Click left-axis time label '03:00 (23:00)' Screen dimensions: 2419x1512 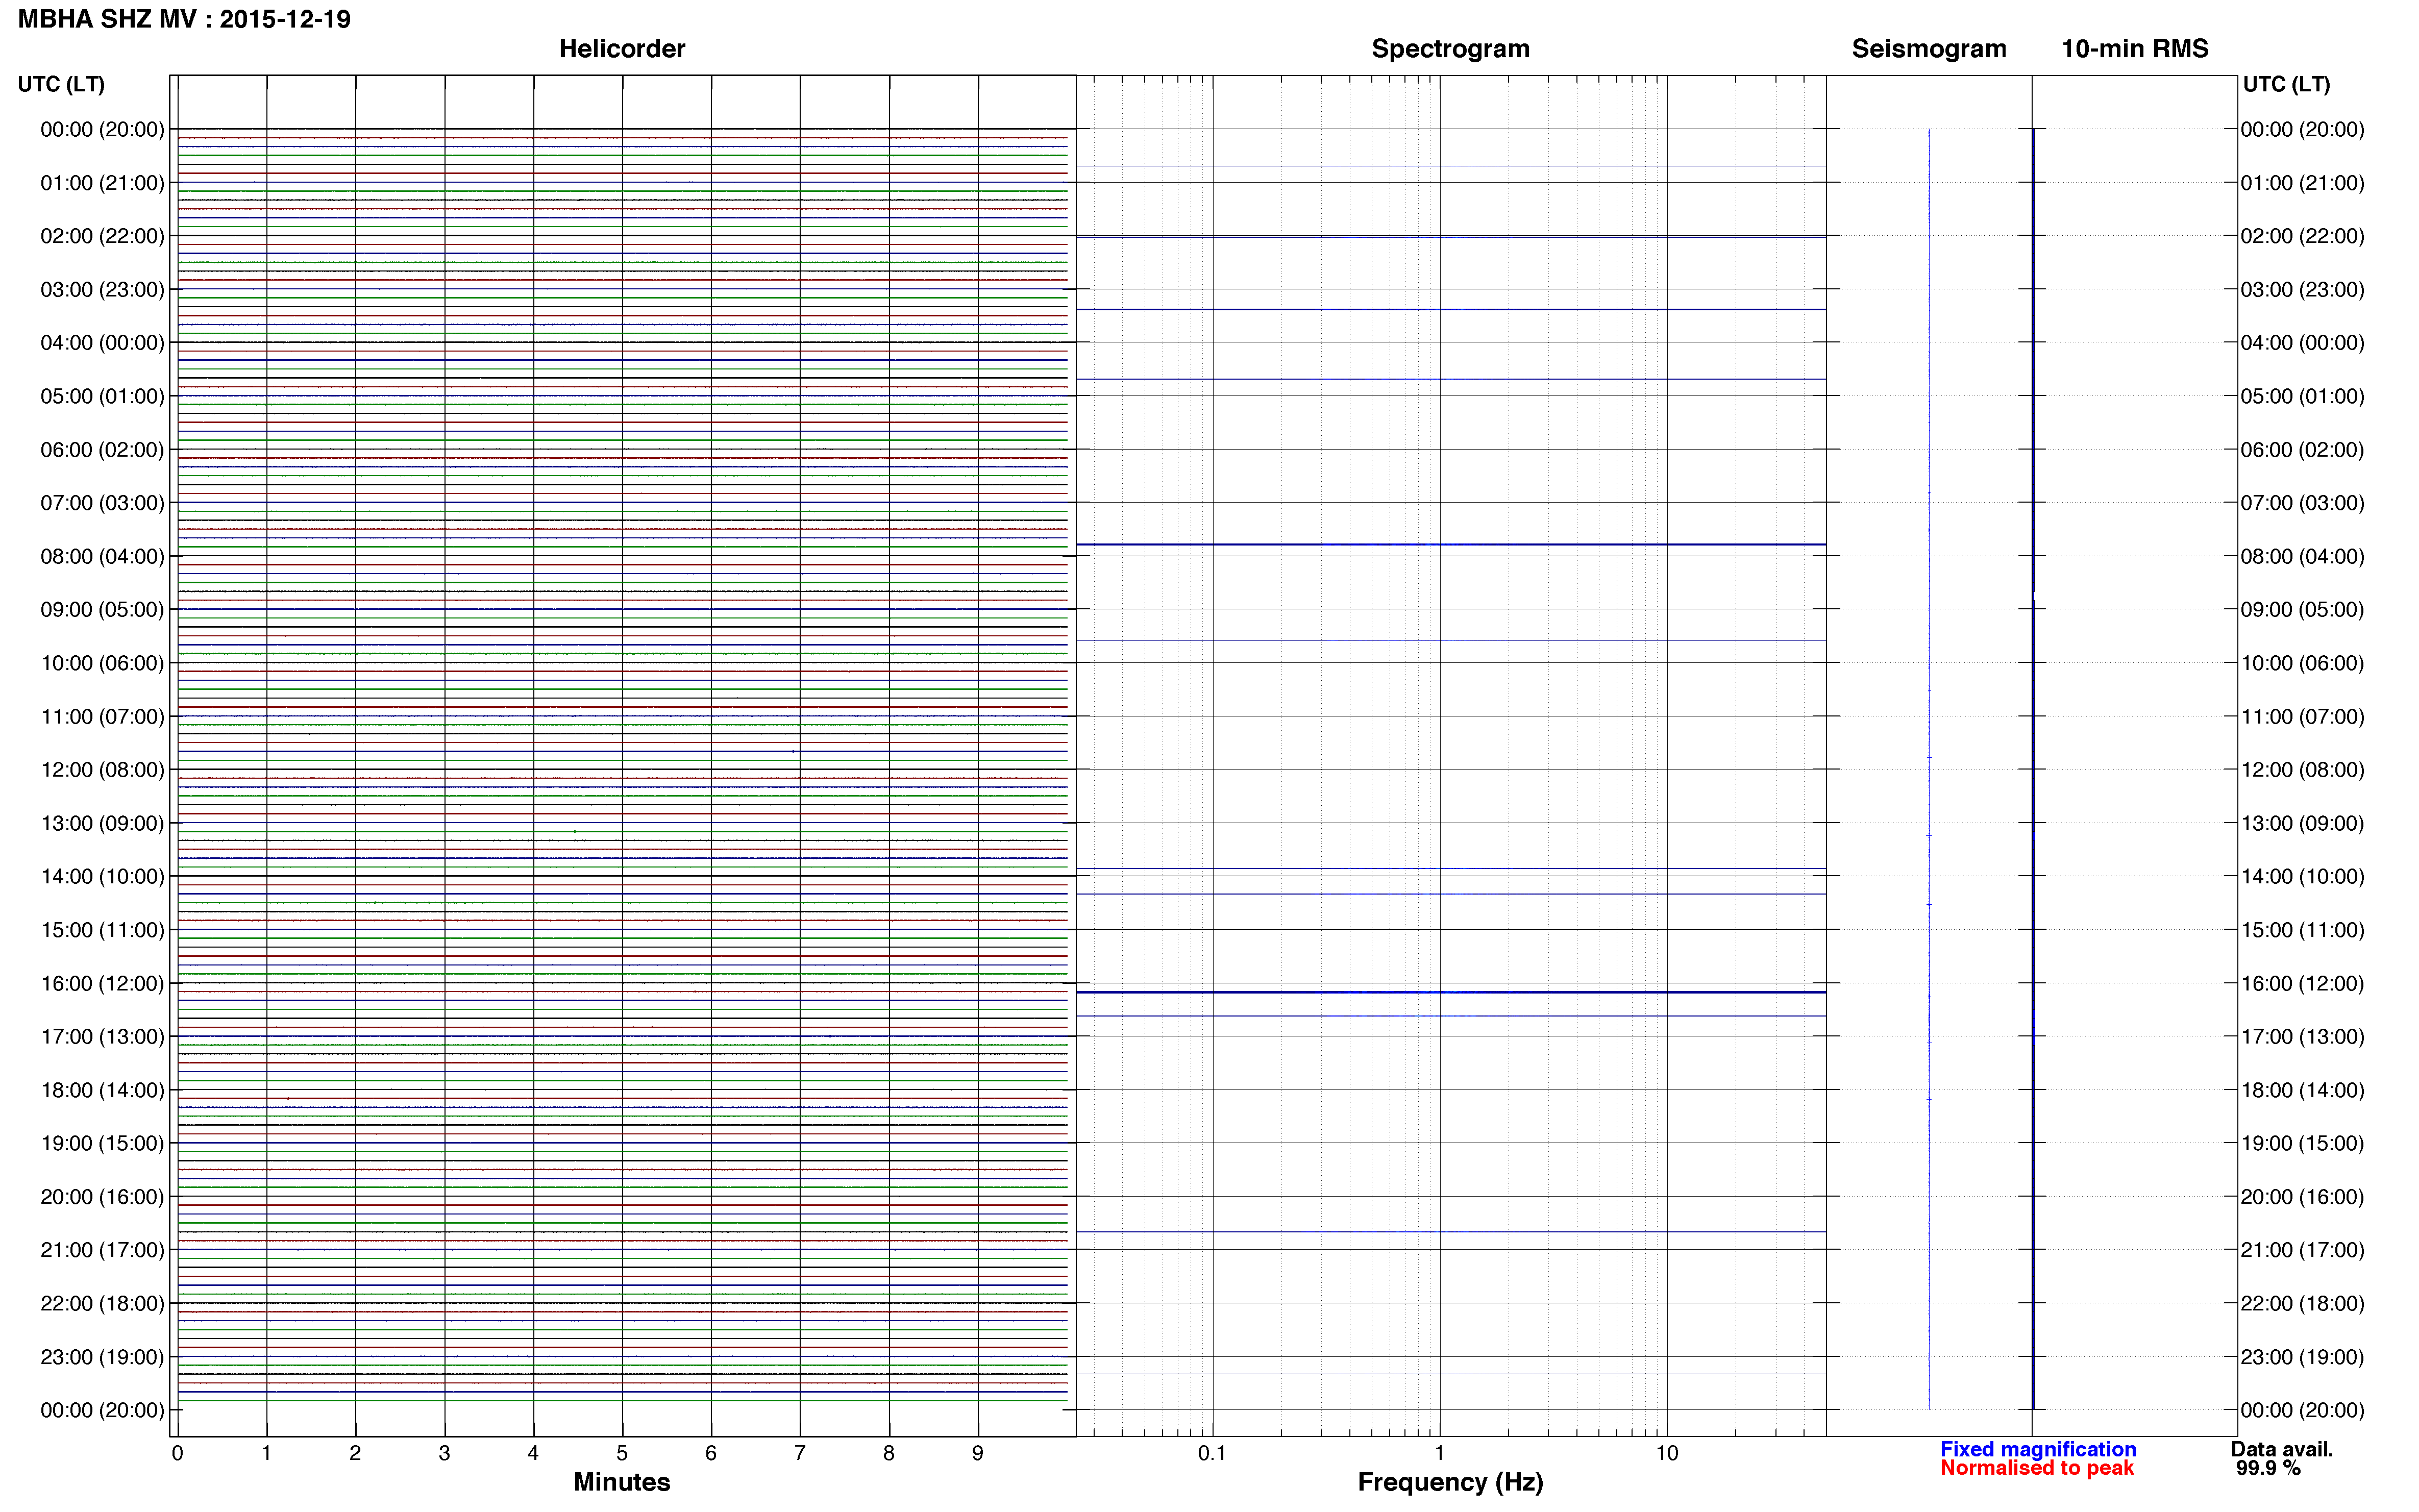click(x=102, y=290)
